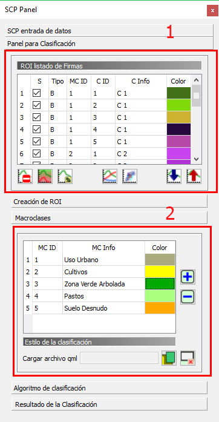This screenshot has height=422, width=219.
Task: Add a macroclass row with plus icon
Action: point(188,277)
